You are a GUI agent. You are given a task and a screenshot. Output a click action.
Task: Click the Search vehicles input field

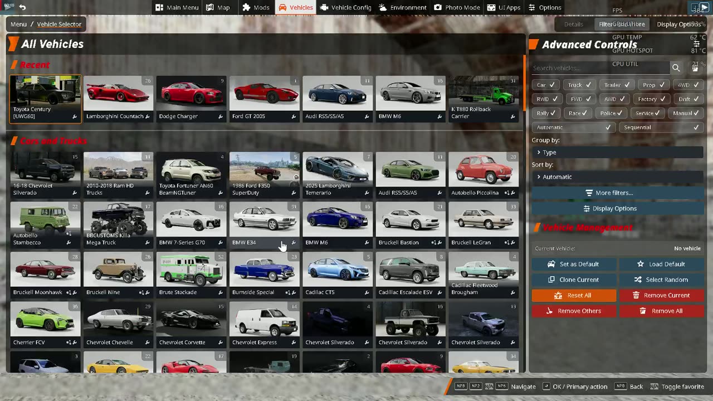600,68
